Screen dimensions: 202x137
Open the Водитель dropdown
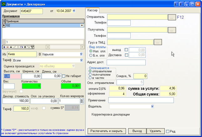pos(152,107)
